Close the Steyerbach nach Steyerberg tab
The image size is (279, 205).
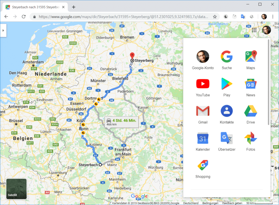63,7
